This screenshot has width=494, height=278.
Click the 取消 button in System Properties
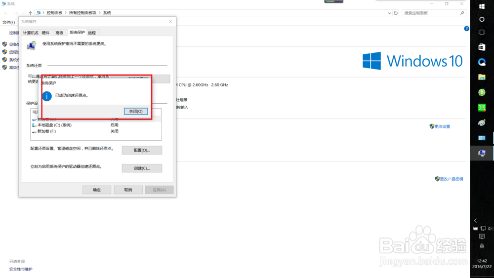point(128,190)
